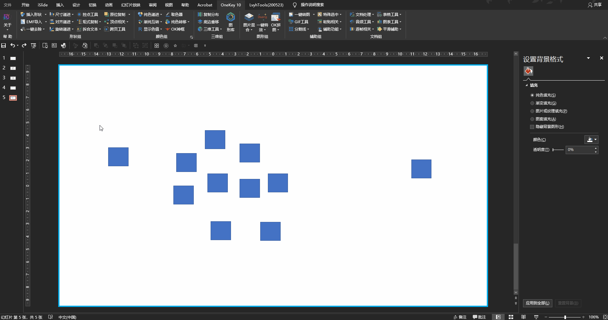Click the OK神框 tool
Viewport: 608px width, 320px height.
tap(175, 29)
